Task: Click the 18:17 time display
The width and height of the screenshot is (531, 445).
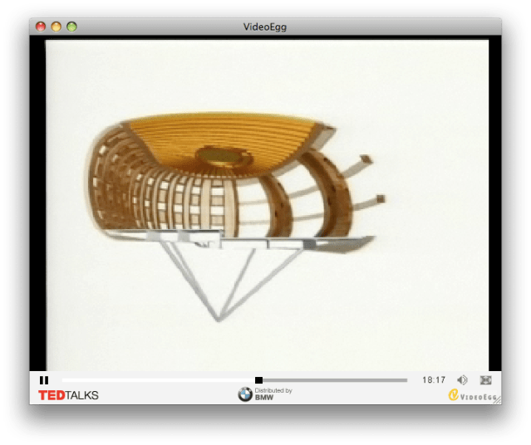Action: pyautogui.click(x=434, y=380)
